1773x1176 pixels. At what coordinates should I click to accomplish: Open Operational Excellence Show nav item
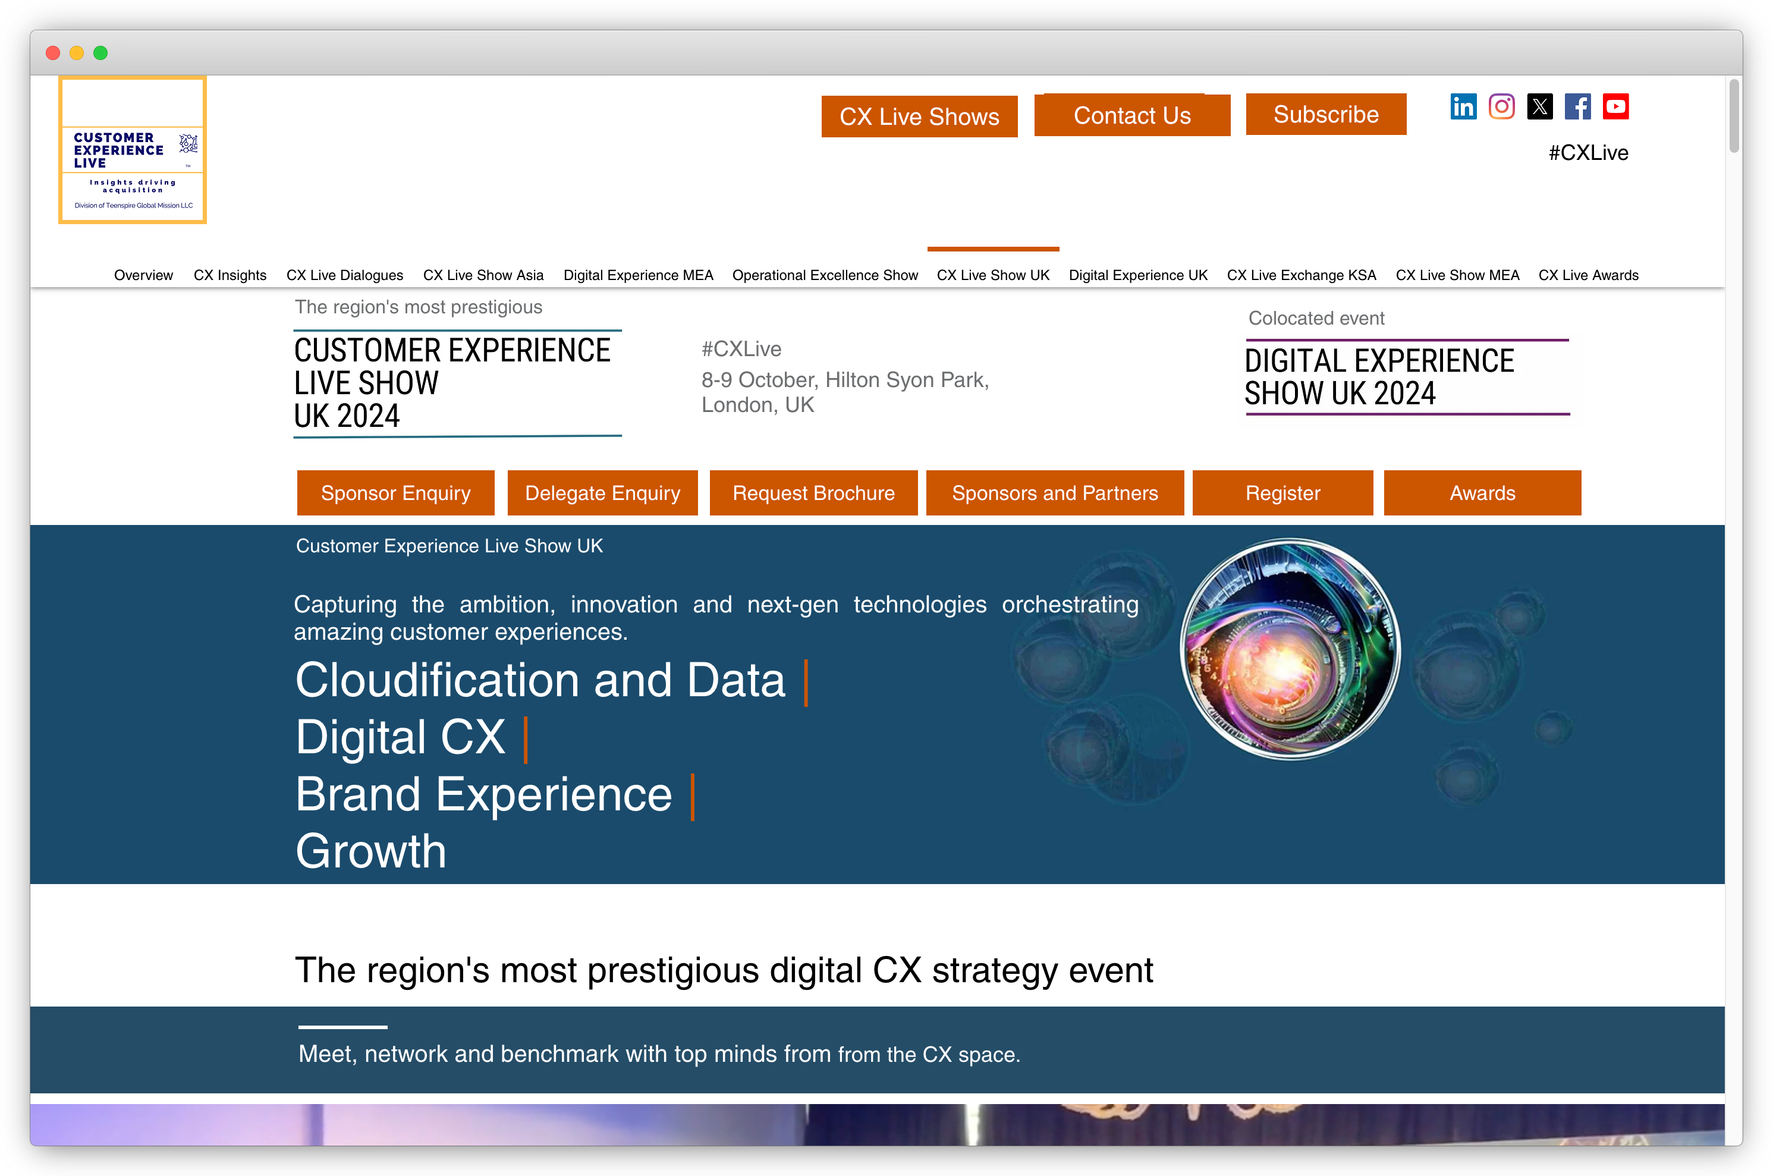coord(825,275)
